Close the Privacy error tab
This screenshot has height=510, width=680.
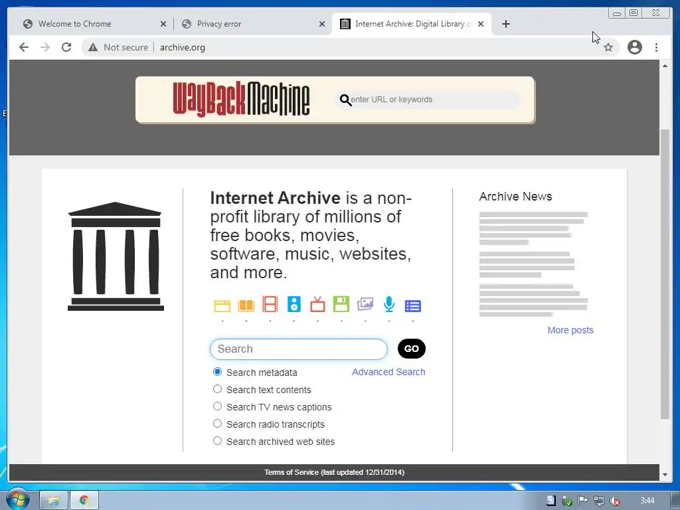pyautogui.click(x=322, y=25)
